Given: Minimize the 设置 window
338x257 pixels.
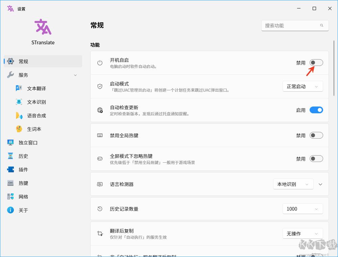Looking at the screenshot, I should (299, 8).
